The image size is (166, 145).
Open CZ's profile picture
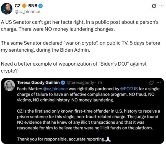[7, 9]
